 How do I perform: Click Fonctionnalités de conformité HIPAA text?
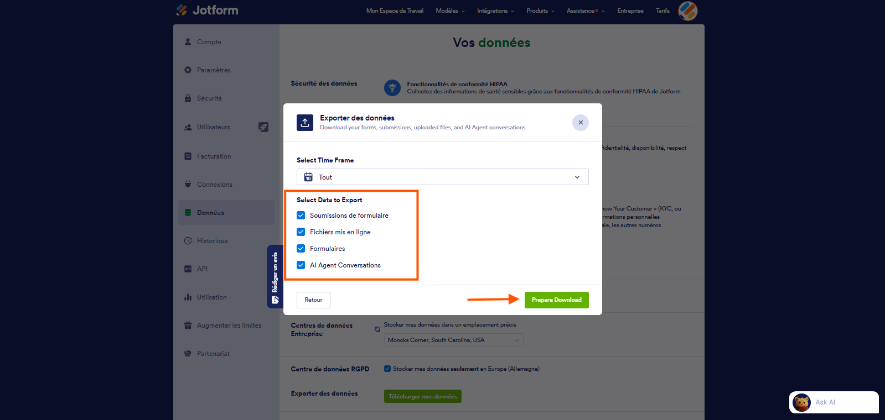tap(457, 84)
